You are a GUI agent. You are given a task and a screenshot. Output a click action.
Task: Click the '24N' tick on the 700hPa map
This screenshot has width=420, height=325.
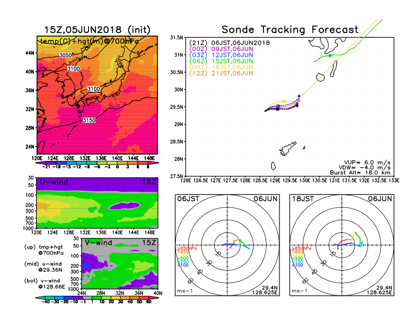click(x=30, y=147)
